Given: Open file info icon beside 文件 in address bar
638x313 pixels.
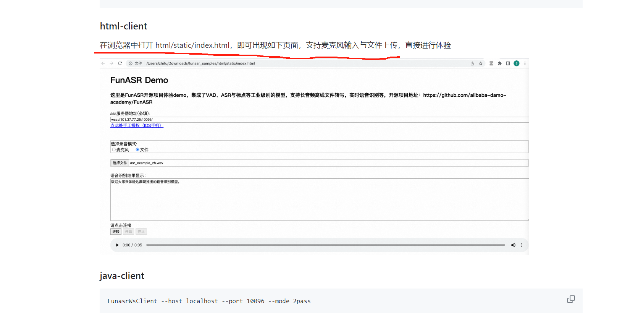Looking at the screenshot, I should tap(131, 63).
